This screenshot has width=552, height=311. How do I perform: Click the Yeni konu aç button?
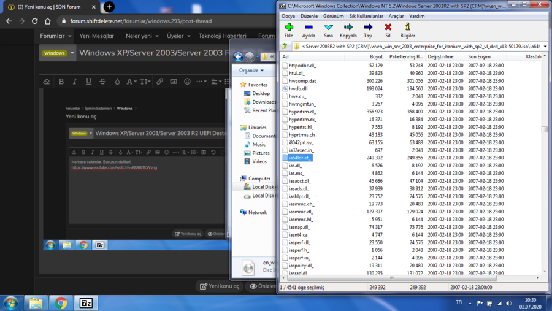click(x=220, y=286)
